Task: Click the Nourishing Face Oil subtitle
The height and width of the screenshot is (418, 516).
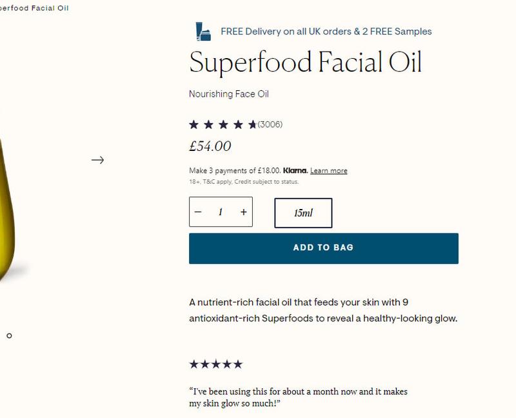Action: pos(228,94)
